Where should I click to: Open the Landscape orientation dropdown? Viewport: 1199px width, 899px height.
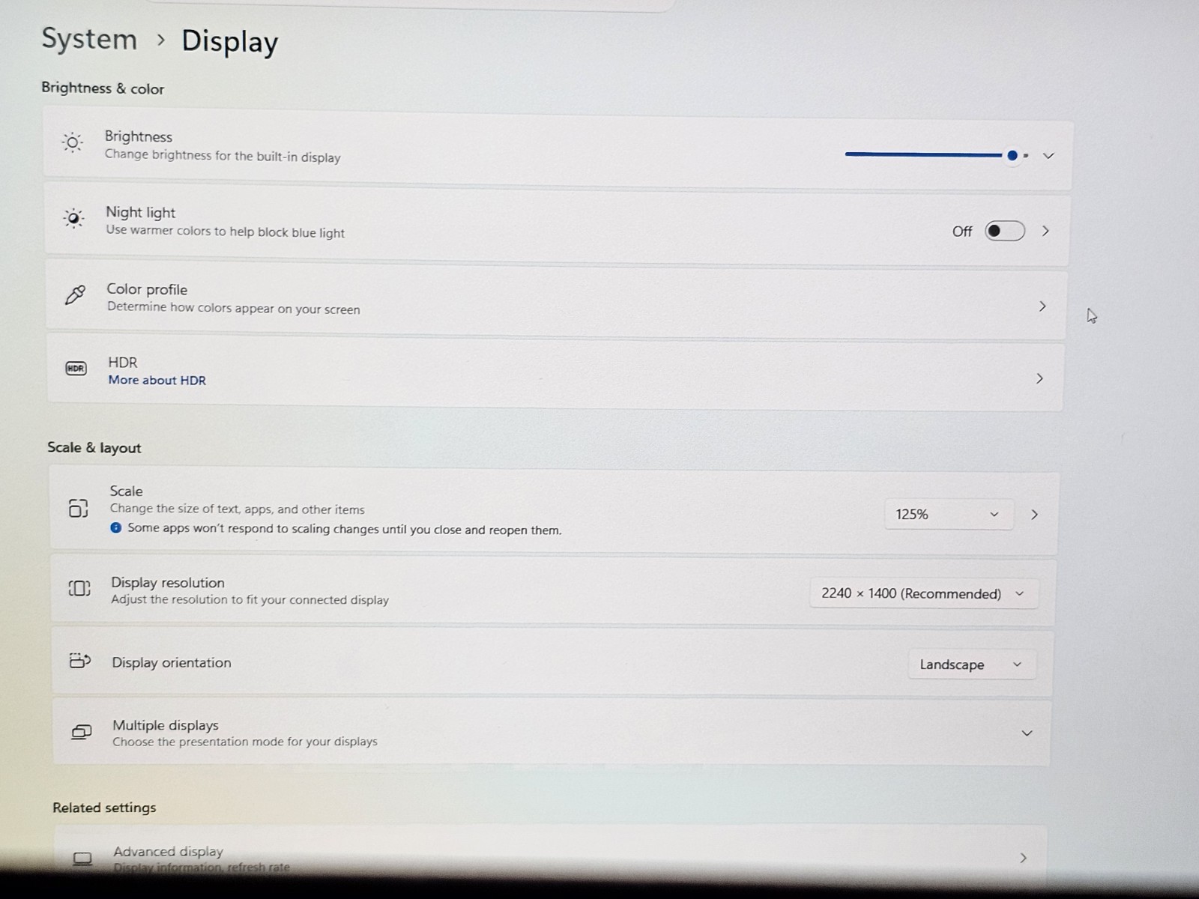coord(972,665)
